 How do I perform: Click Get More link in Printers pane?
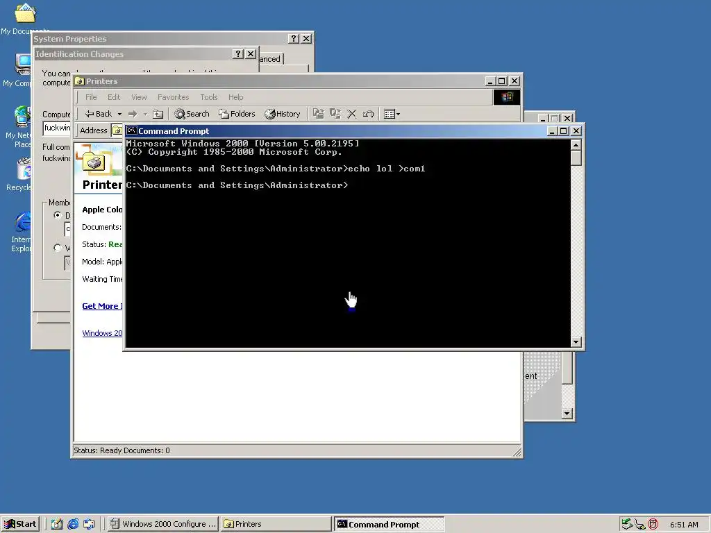click(102, 306)
